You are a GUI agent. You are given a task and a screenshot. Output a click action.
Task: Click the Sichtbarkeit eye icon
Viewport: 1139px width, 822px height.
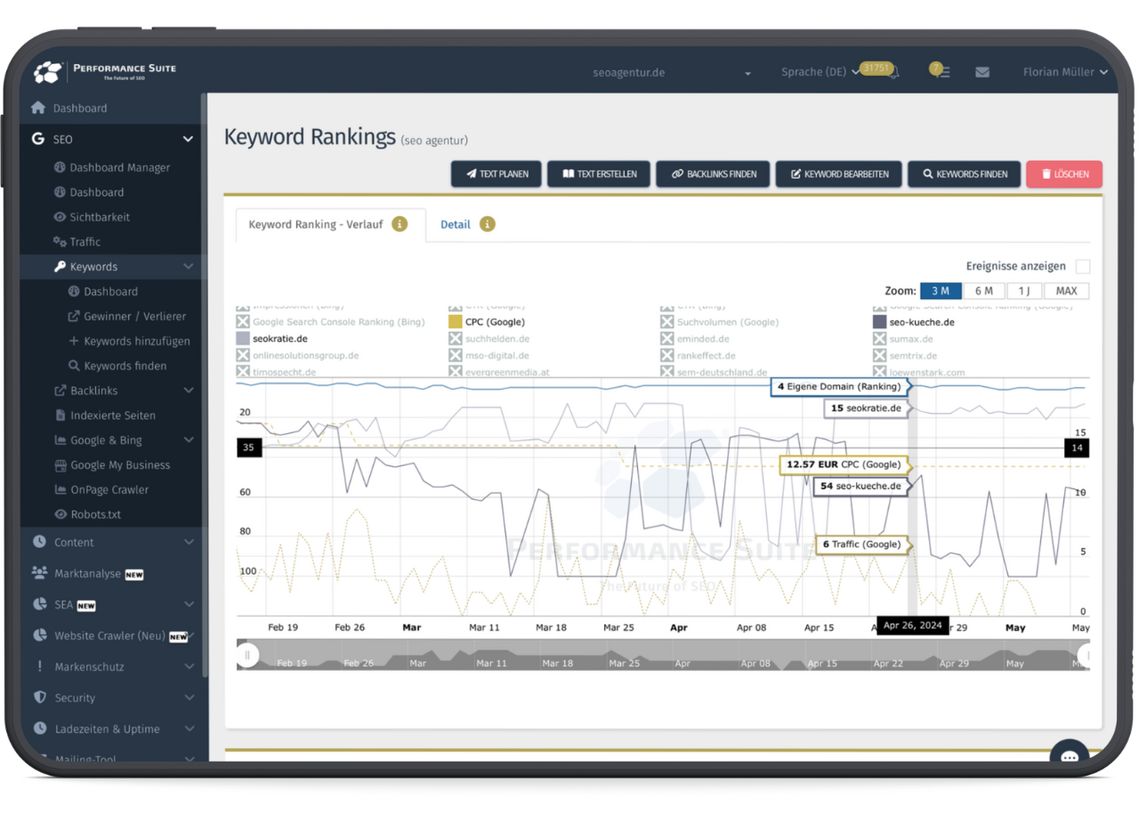[x=60, y=217]
